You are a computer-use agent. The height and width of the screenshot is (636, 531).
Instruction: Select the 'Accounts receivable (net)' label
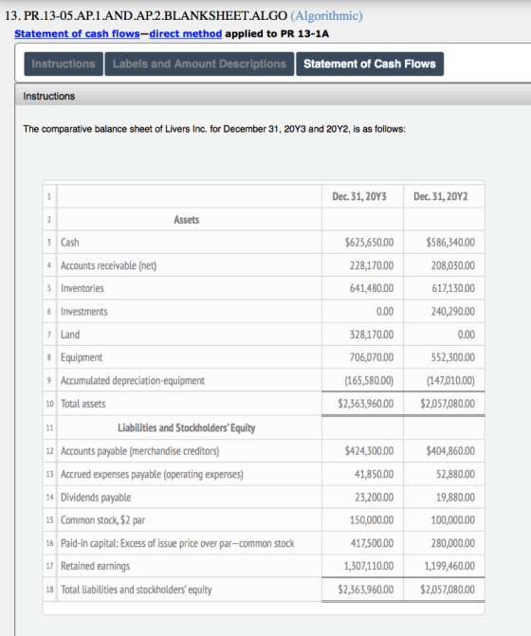click(108, 265)
